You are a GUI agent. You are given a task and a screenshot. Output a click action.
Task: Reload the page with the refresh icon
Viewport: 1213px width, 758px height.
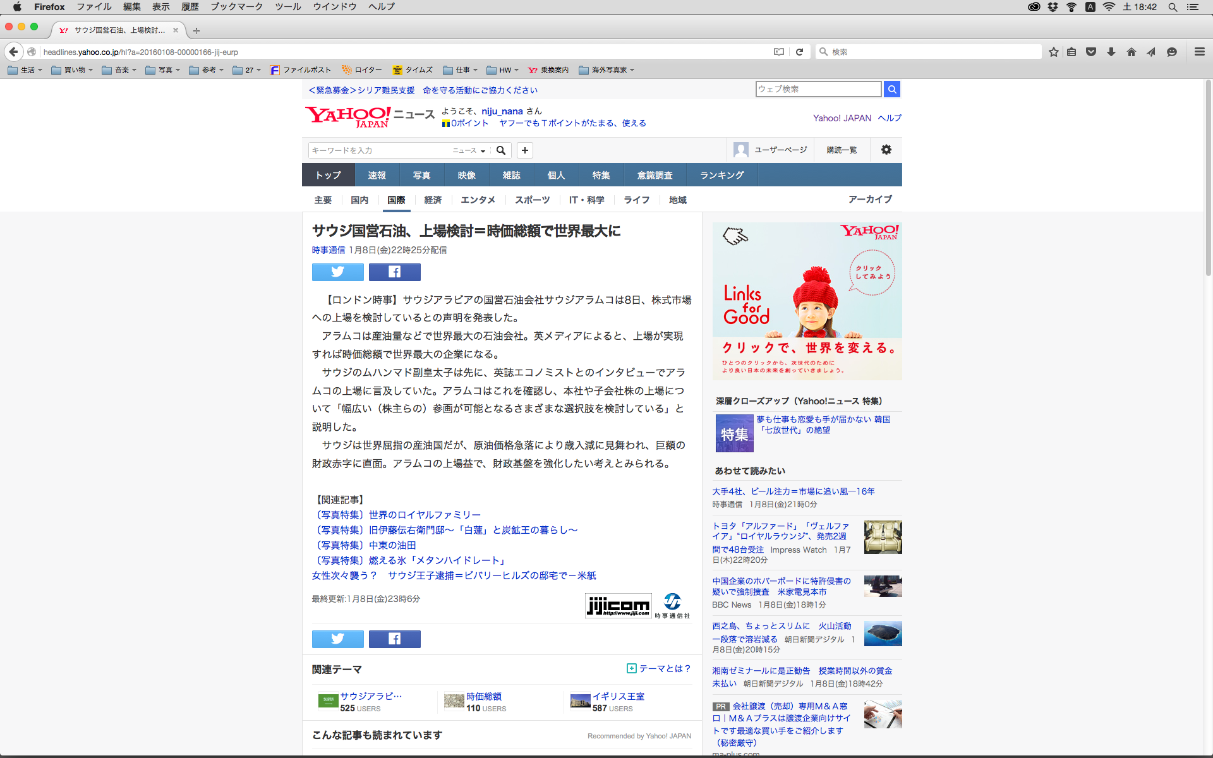pyautogui.click(x=799, y=52)
